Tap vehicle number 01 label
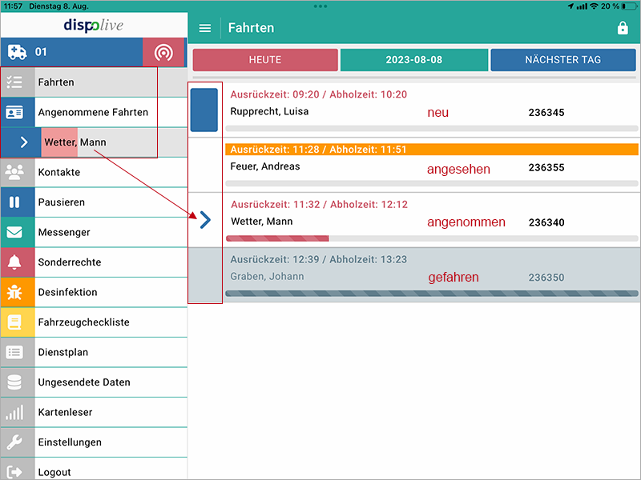 (41, 52)
